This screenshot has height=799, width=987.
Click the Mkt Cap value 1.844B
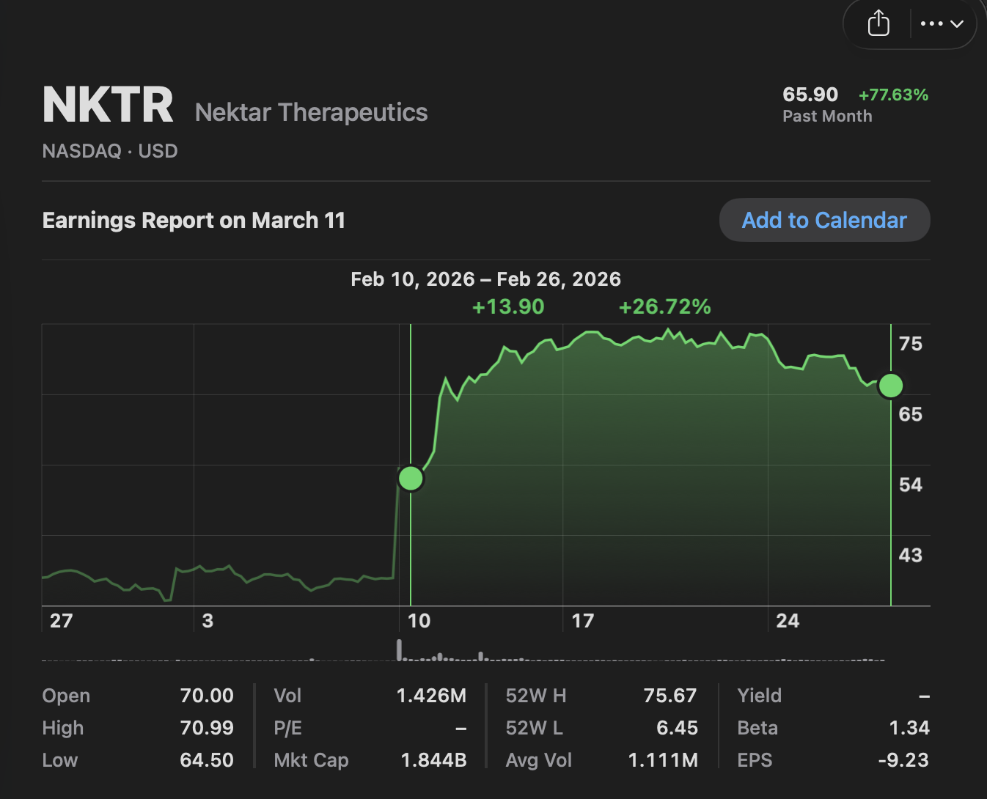[433, 760]
